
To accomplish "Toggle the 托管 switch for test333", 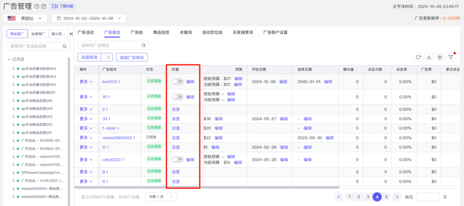I will [x=178, y=81].
